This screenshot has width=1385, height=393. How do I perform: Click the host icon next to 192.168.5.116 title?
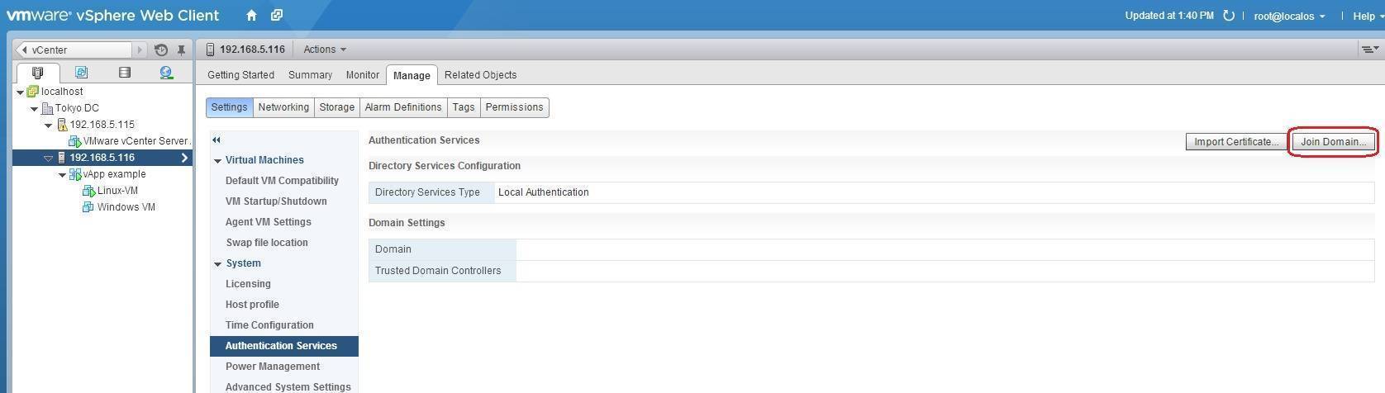210,50
